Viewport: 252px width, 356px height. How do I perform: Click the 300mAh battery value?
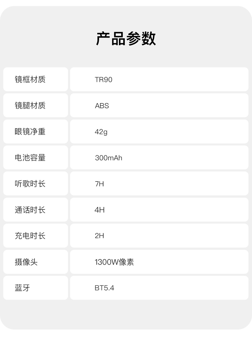coord(109,158)
